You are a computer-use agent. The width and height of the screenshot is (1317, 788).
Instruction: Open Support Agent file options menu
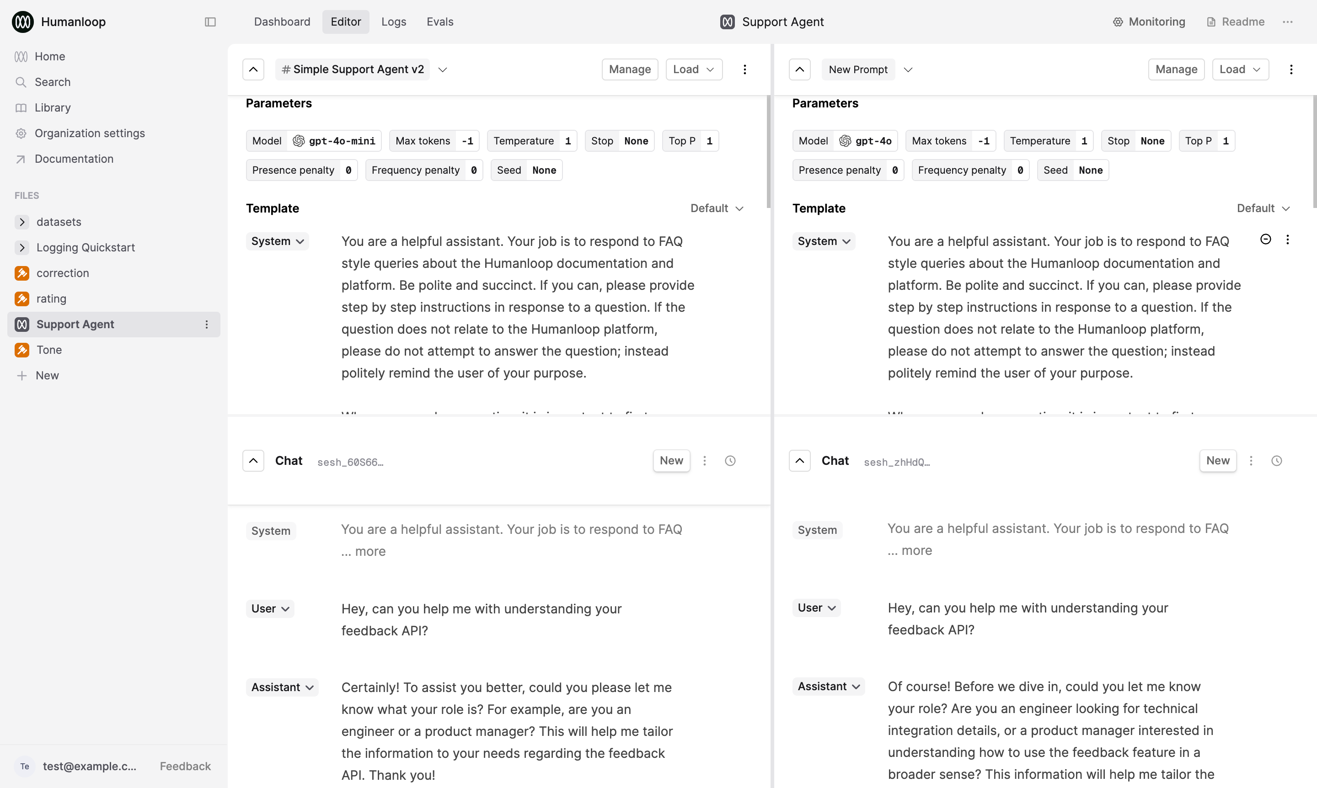207,325
